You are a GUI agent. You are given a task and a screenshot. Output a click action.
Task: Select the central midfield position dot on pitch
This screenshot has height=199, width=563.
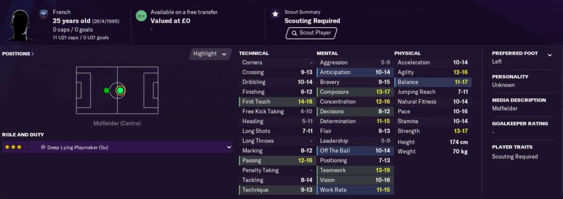120,90
